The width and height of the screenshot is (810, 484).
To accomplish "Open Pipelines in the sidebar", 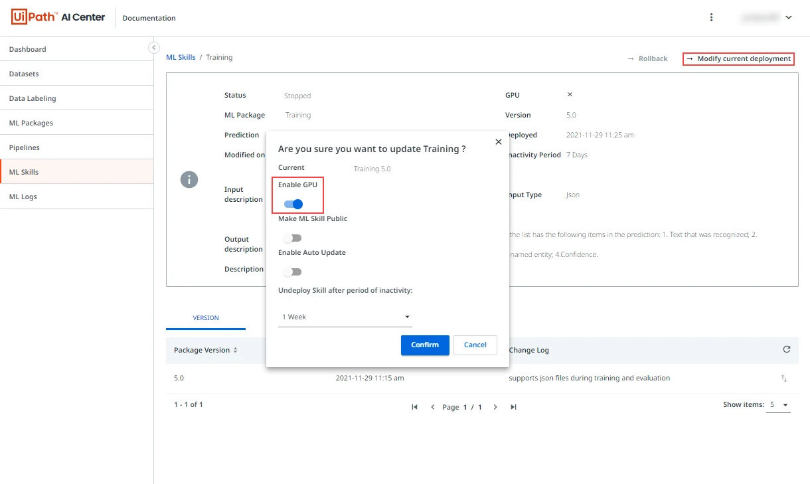I will 77,147.
